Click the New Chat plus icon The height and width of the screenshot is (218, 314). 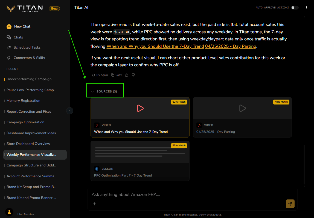point(9,26)
